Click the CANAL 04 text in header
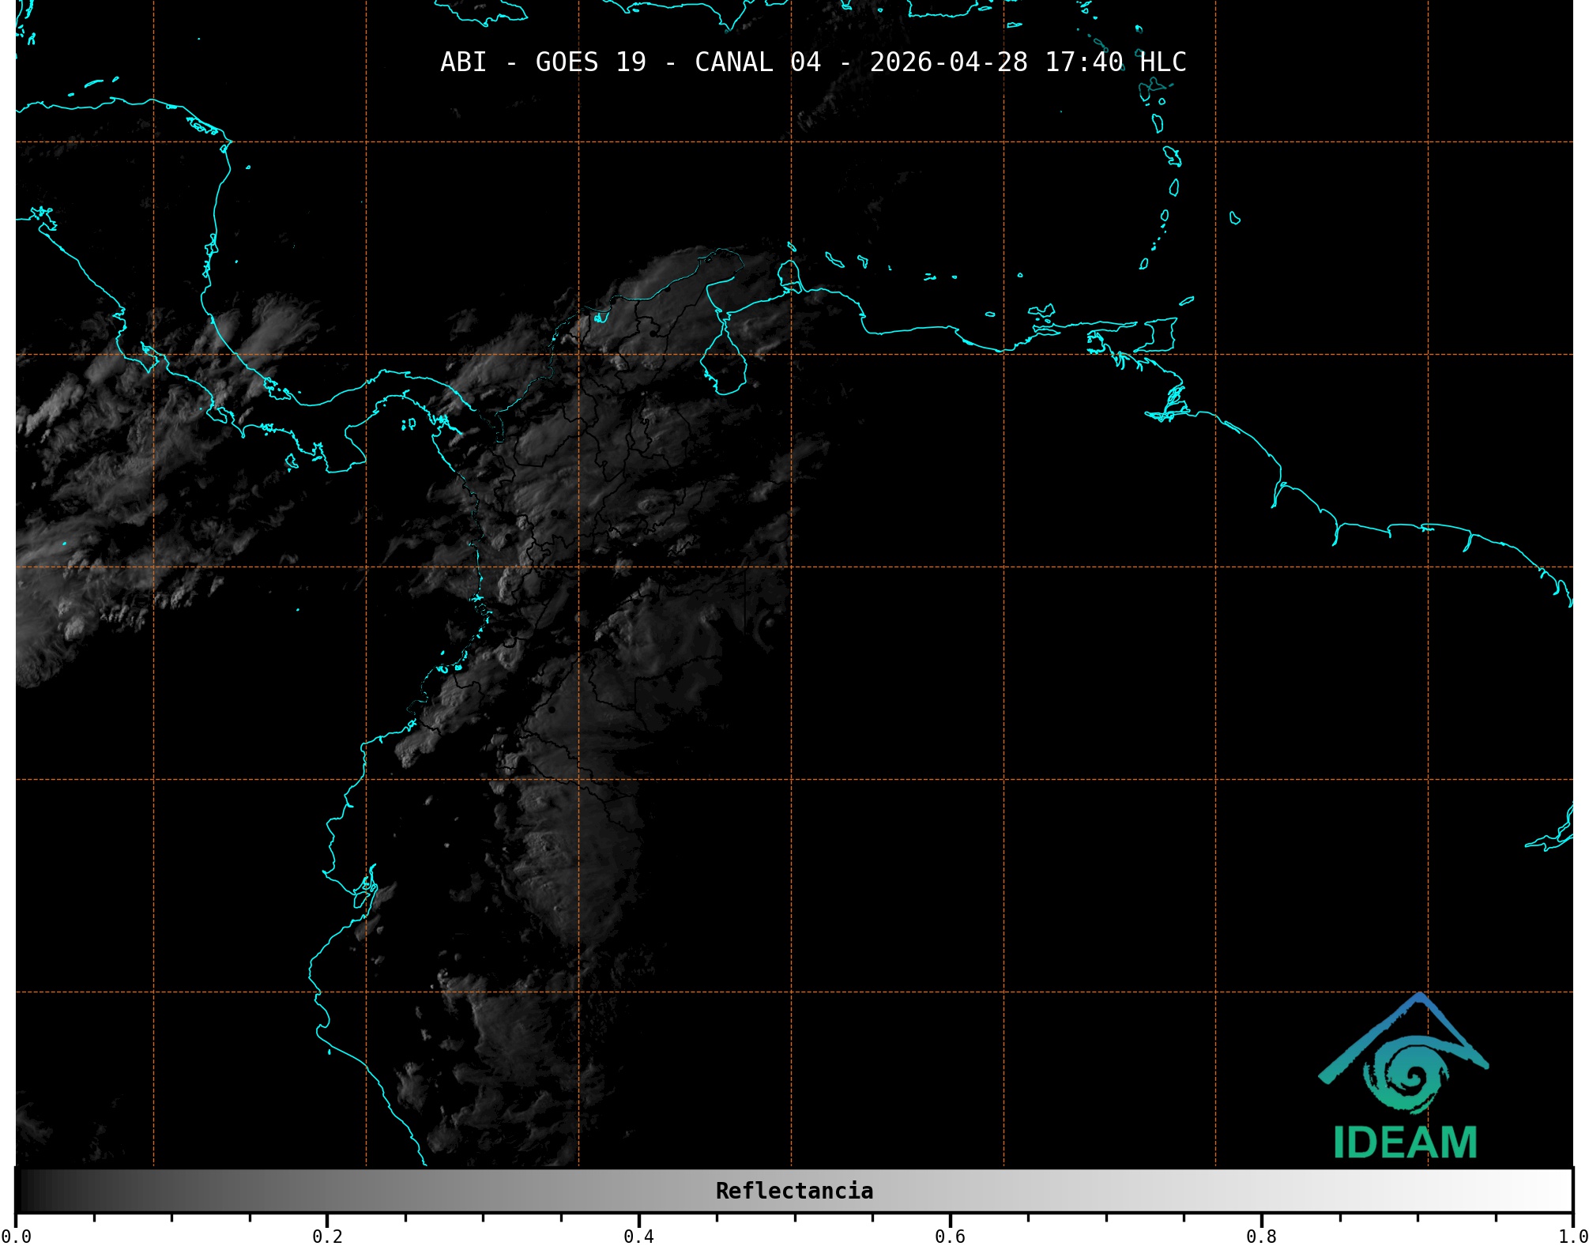1589x1246 pixels. (757, 62)
